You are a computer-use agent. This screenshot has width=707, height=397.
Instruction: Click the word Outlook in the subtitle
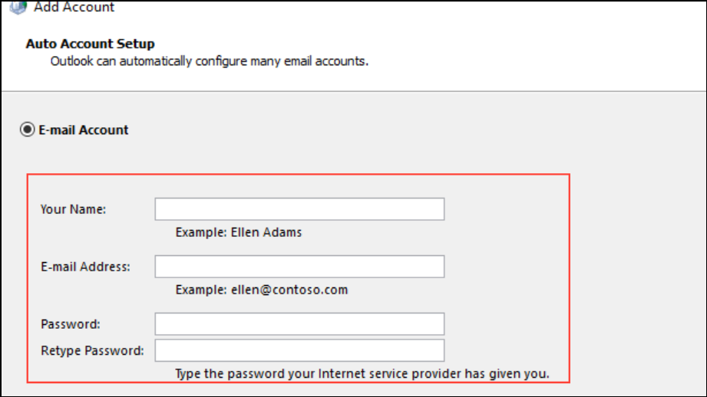click(71, 61)
